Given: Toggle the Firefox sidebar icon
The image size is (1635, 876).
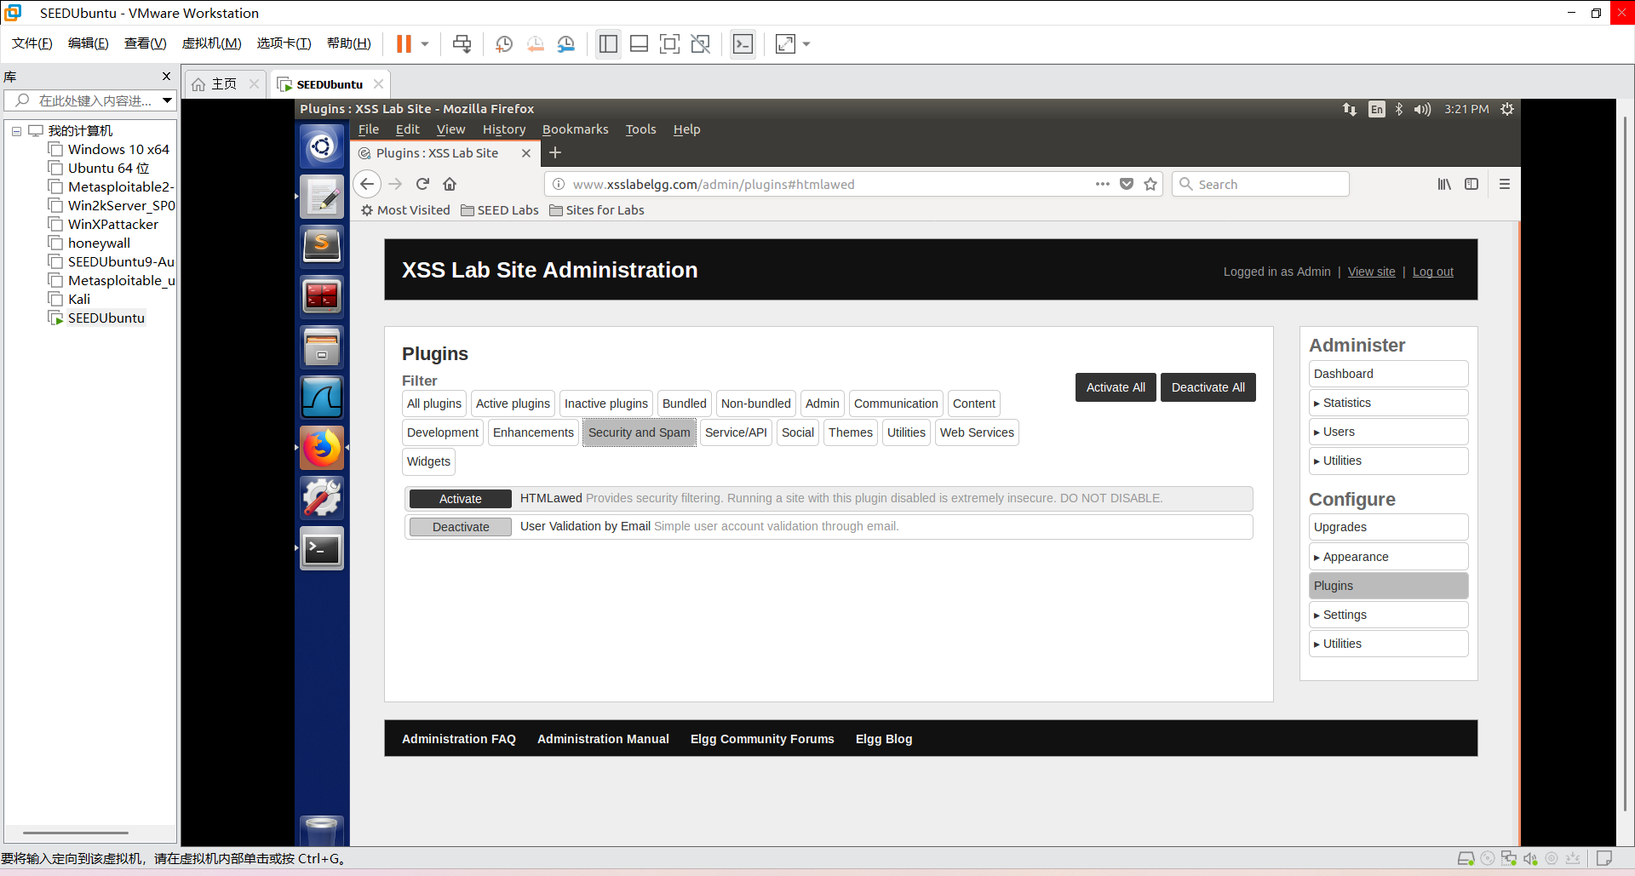Looking at the screenshot, I should (x=1471, y=184).
